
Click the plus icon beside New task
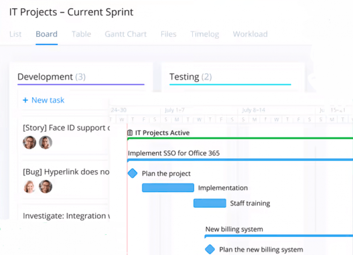pos(25,100)
